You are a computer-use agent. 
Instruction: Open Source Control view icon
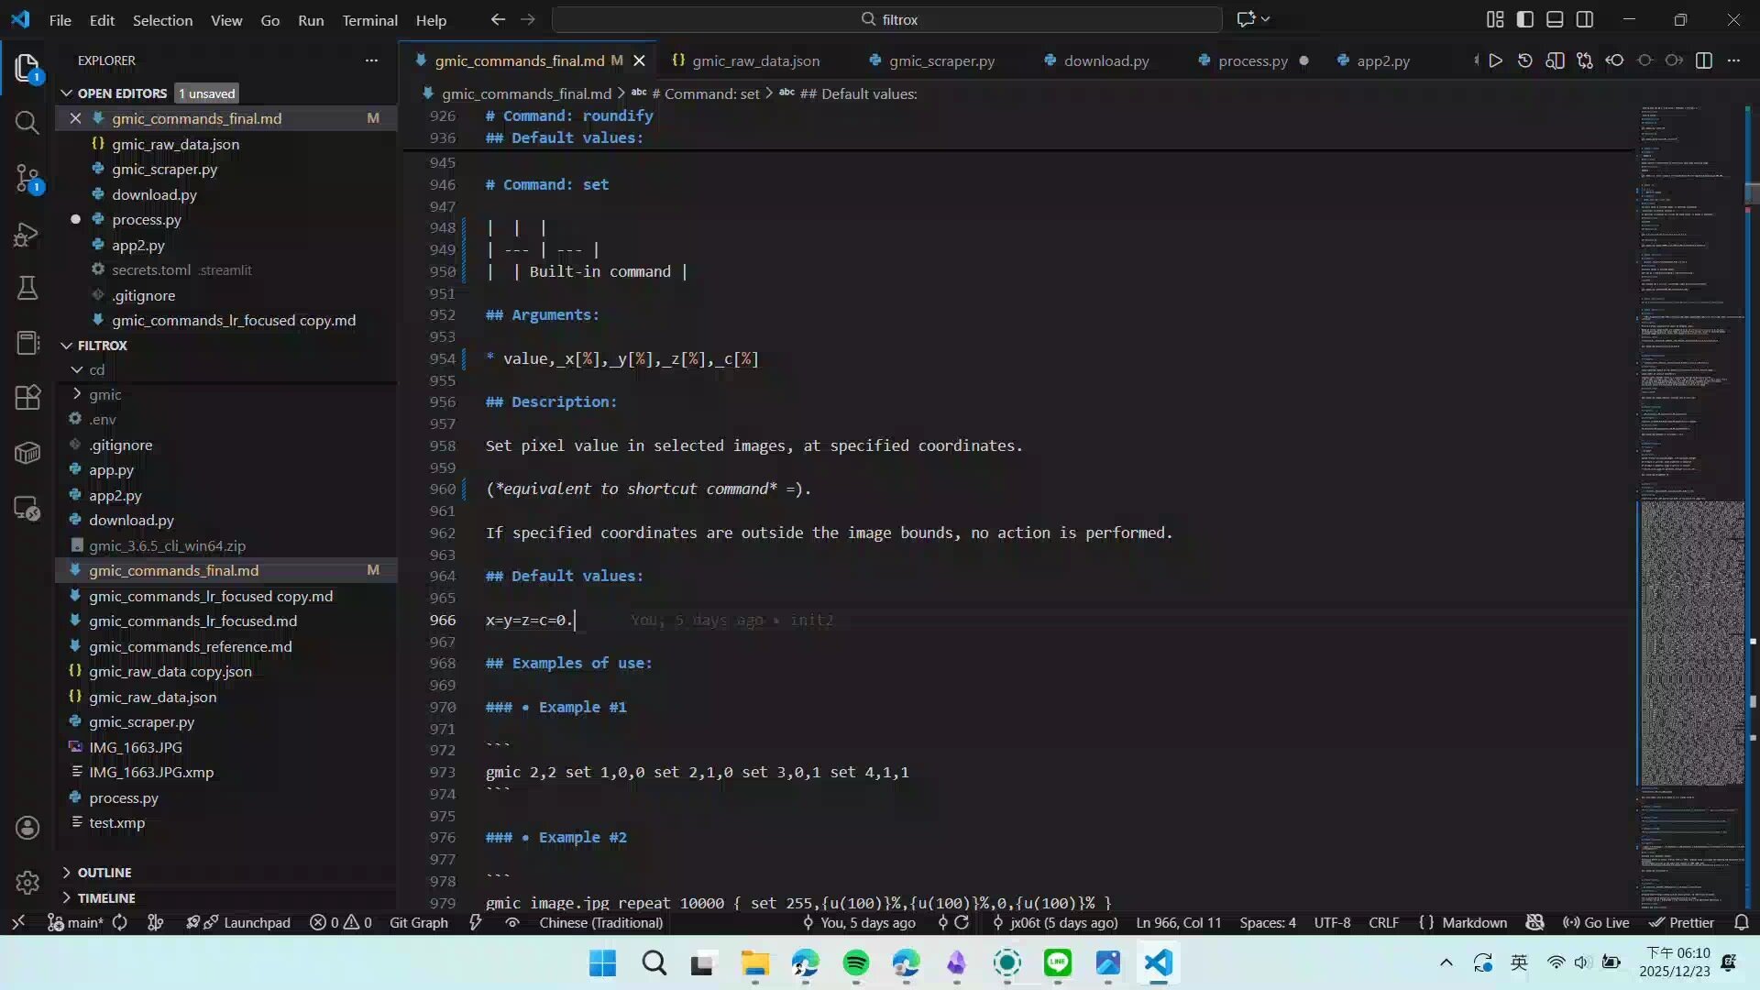point(27,178)
